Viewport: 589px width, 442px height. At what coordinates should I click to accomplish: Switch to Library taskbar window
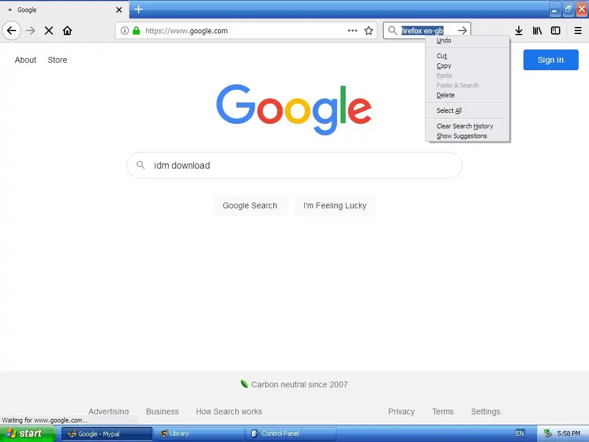coord(198,433)
